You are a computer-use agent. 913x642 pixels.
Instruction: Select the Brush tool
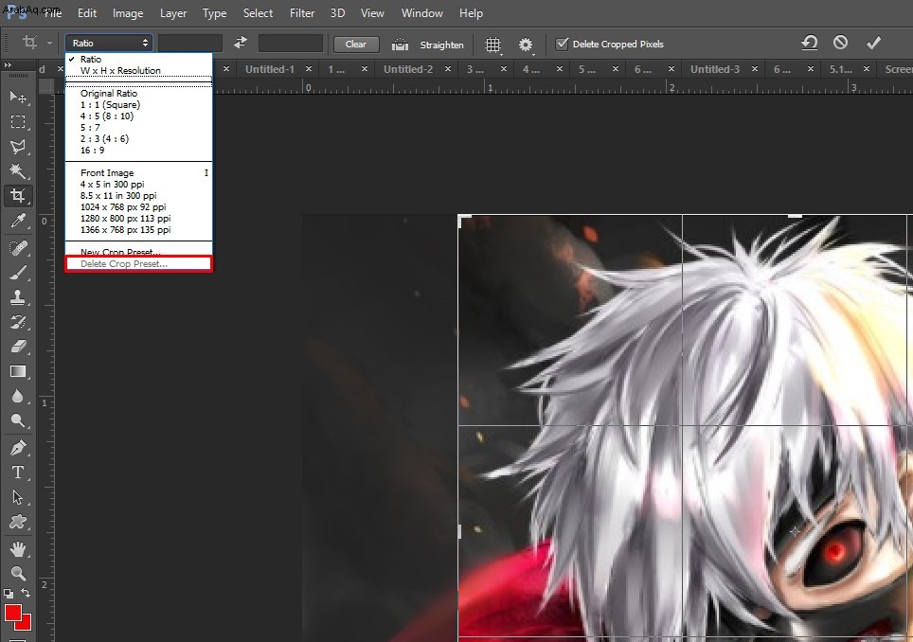[x=18, y=273]
